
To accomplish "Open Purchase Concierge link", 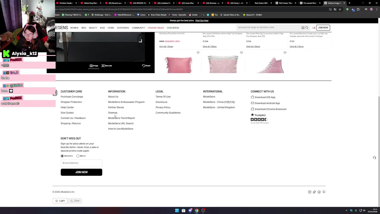I will click(72, 97).
